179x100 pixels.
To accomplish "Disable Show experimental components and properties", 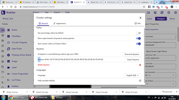I will (138, 38).
